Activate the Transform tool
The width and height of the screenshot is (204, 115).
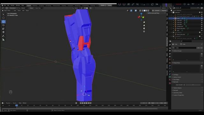4,32
